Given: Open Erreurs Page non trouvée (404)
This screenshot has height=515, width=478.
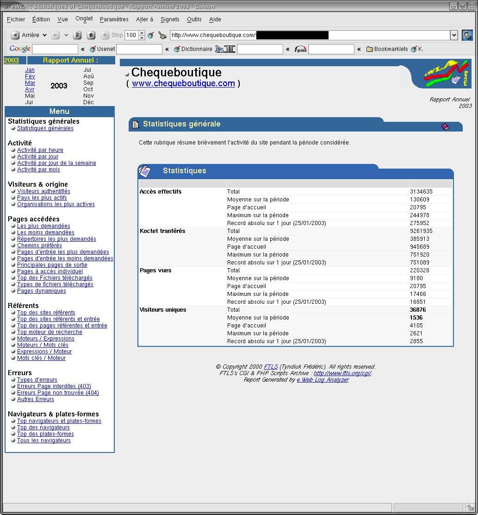Looking at the screenshot, I should click(x=58, y=392).
